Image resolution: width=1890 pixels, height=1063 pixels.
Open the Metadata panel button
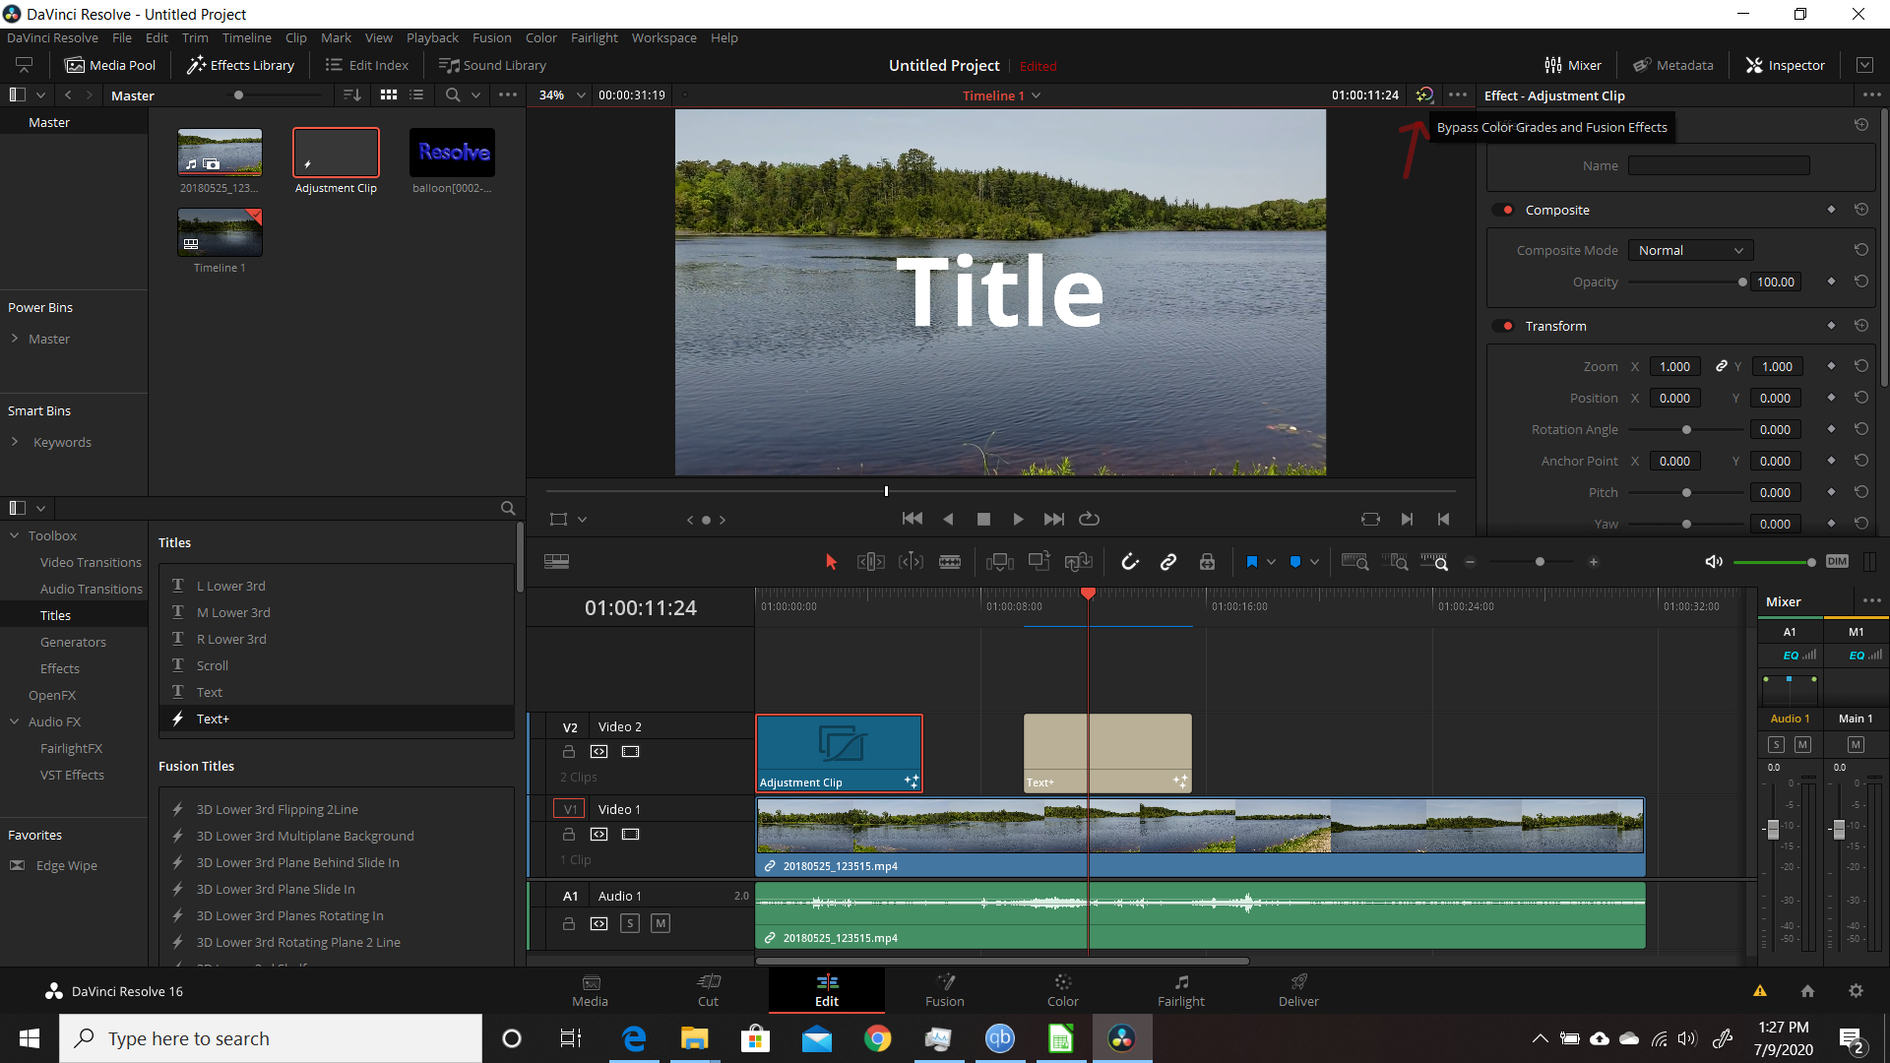tap(1673, 65)
